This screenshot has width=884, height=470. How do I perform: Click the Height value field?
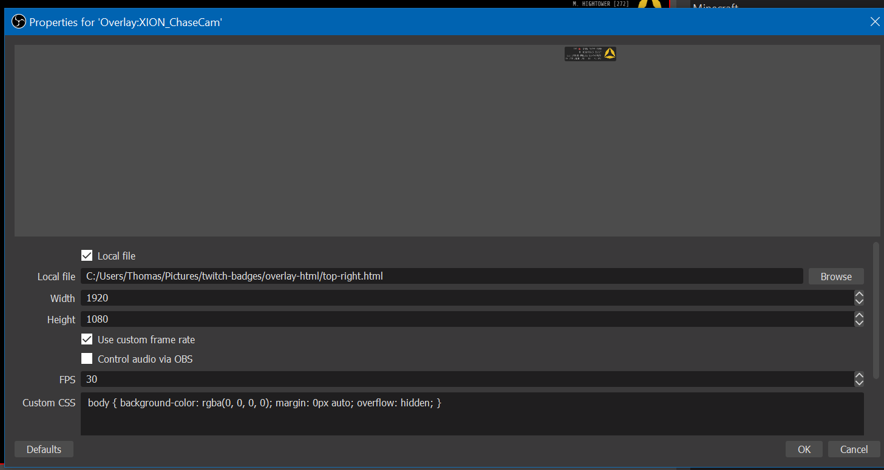click(x=467, y=319)
